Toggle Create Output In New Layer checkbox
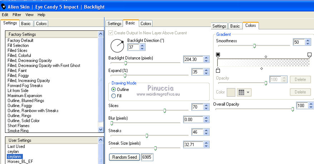This screenshot has width=314, height=164. 111,33
